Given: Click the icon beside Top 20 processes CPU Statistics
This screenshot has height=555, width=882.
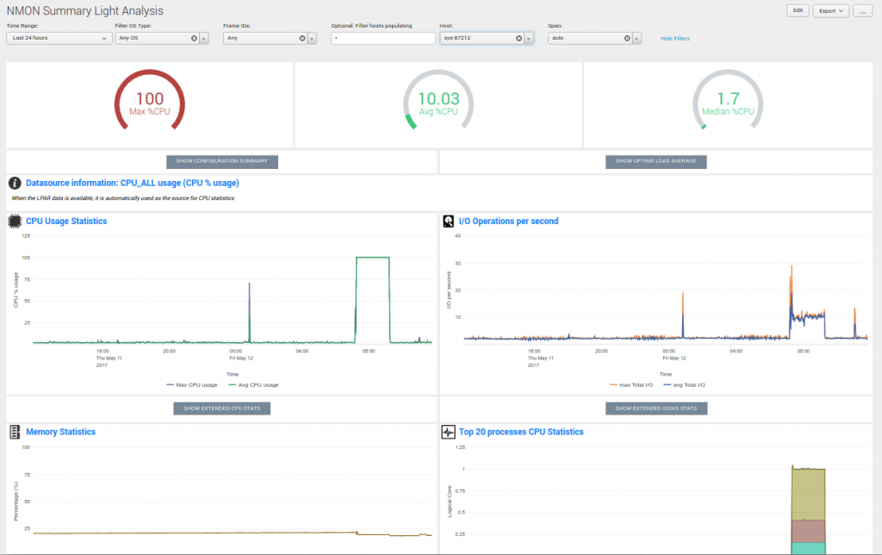Looking at the screenshot, I should 449,432.
